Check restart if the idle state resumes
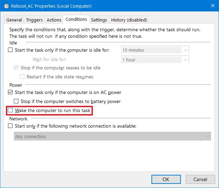 tap(22, 77)
